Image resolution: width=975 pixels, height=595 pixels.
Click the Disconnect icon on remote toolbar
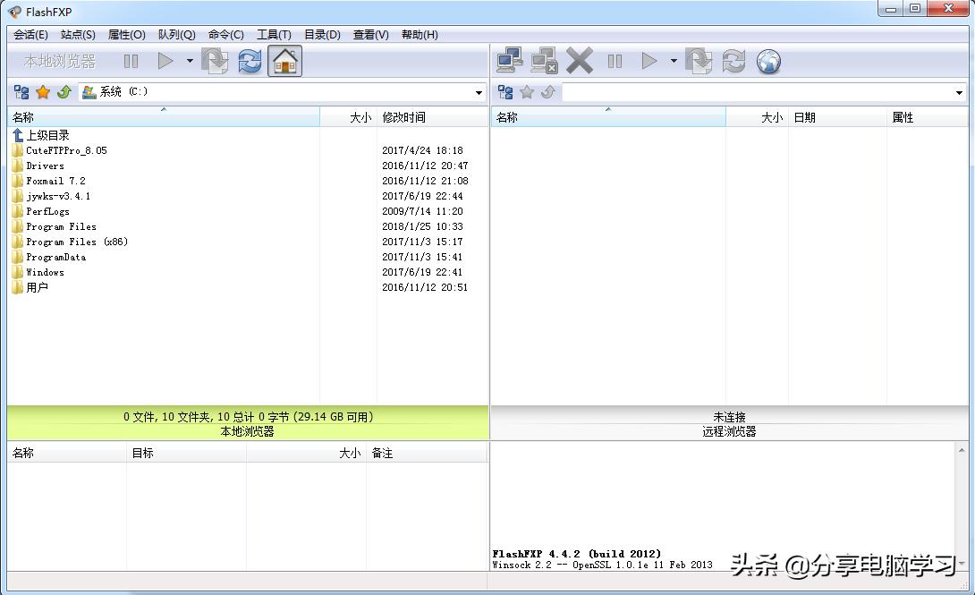[x=543, y=61]
